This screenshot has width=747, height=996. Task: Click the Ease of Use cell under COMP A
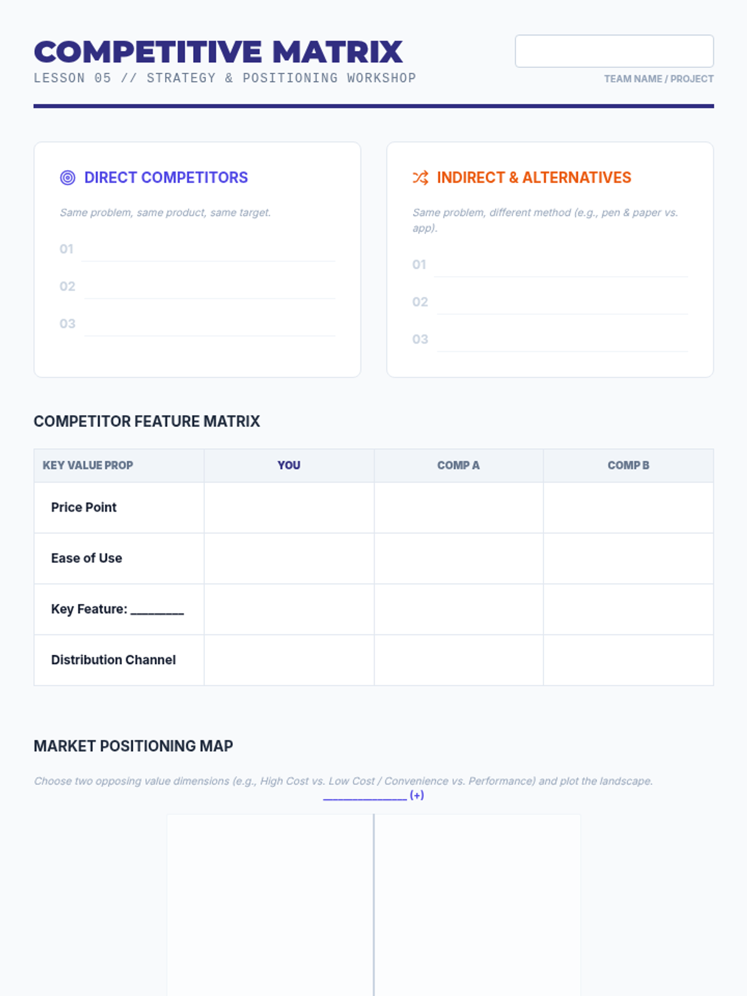[x=458, y=558]
